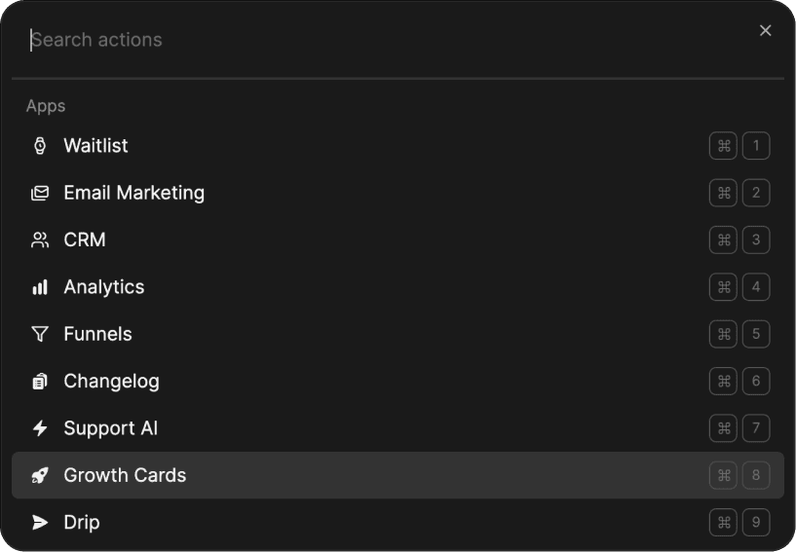Launch the Funnels app
This screenshot has width=796, height=552.
tap(97, 334)
